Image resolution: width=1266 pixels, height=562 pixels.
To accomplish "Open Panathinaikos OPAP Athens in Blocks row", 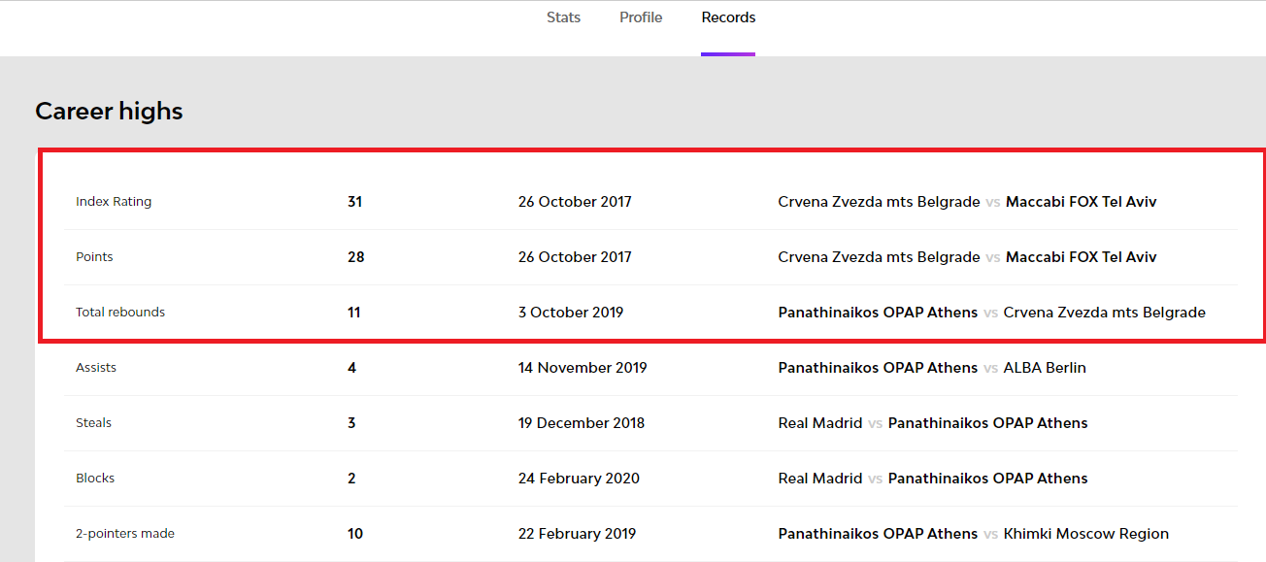I will (x=987, y=479).
